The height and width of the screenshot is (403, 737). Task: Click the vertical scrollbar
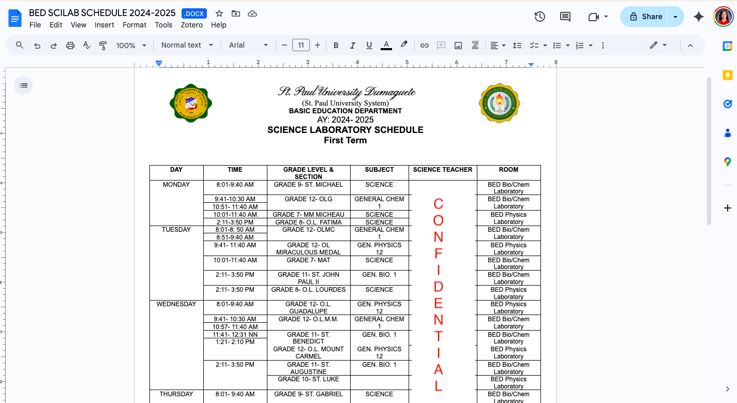point(709,150)
